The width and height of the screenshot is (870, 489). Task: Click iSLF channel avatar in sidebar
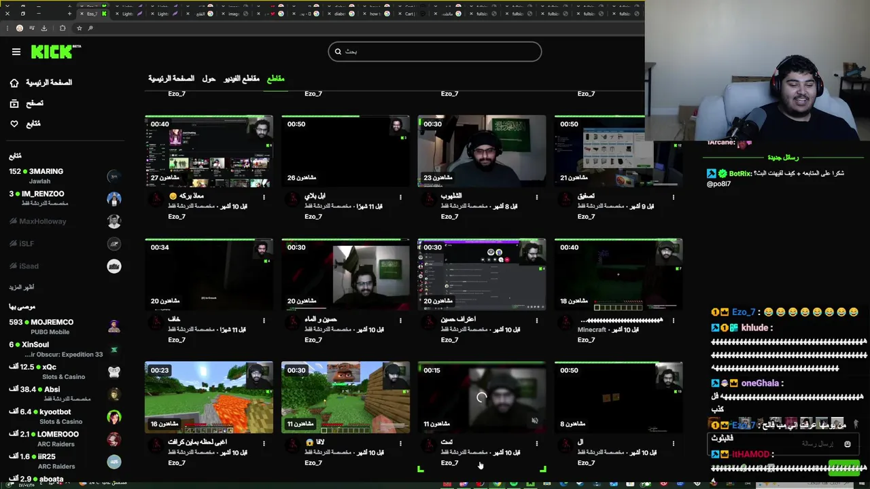(x=114, y=244)
